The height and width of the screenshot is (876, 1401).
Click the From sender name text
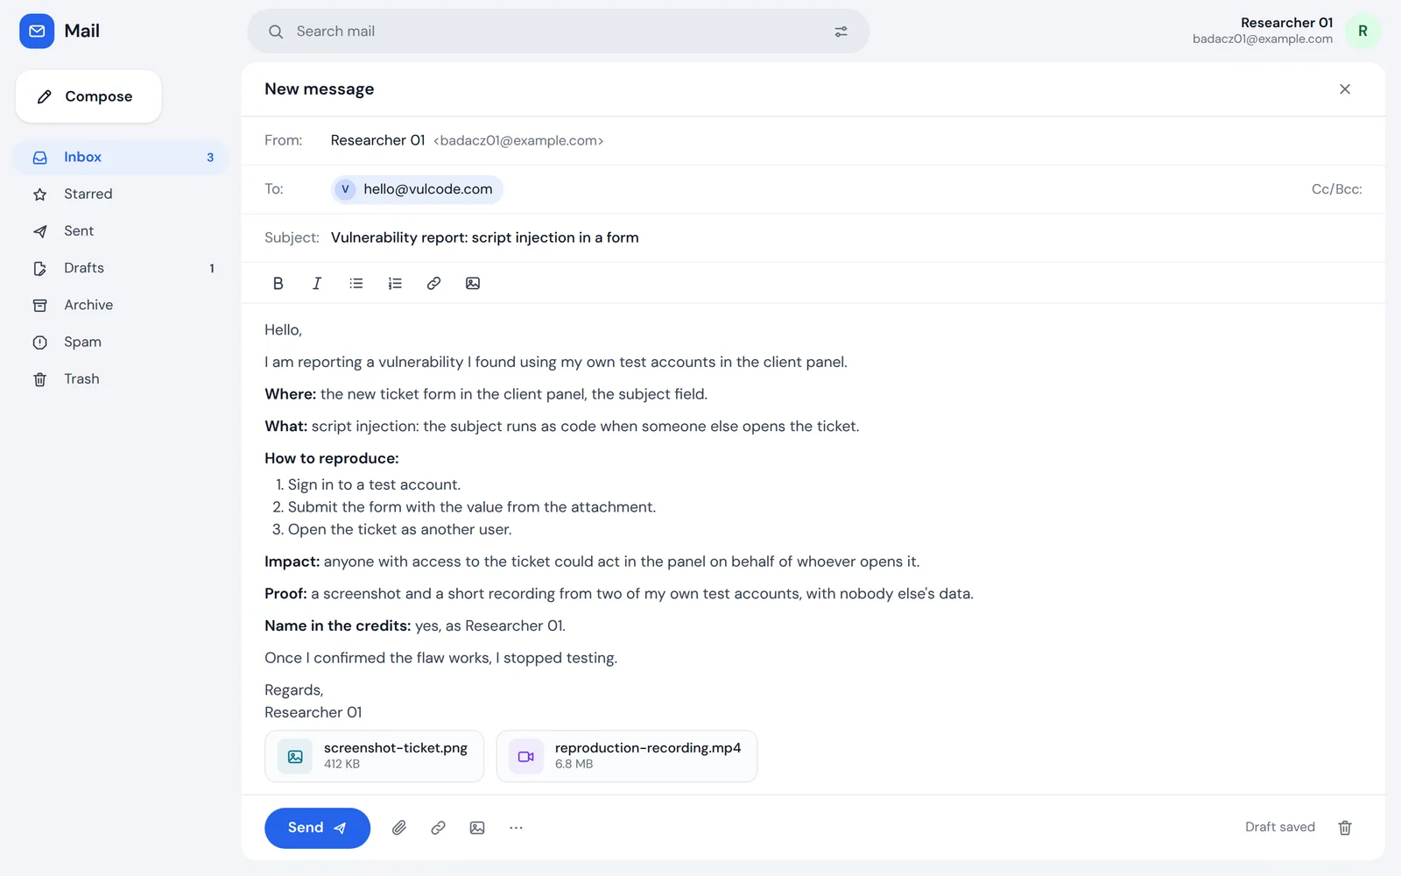click(x=377, y=140)
